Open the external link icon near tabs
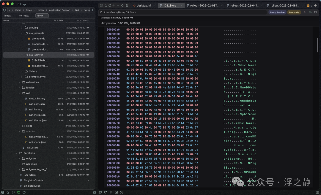This screenshot has width=321, height=195. tap(110, 6)
